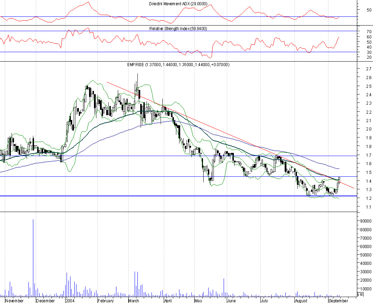Select the July label on time axis
The width and height of the screenshot is (373, 303).
pyautogui.click(x=264, y=301)
